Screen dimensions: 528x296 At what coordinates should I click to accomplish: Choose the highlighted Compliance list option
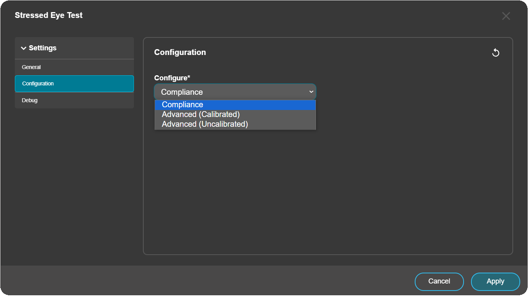tap(182, 105)
